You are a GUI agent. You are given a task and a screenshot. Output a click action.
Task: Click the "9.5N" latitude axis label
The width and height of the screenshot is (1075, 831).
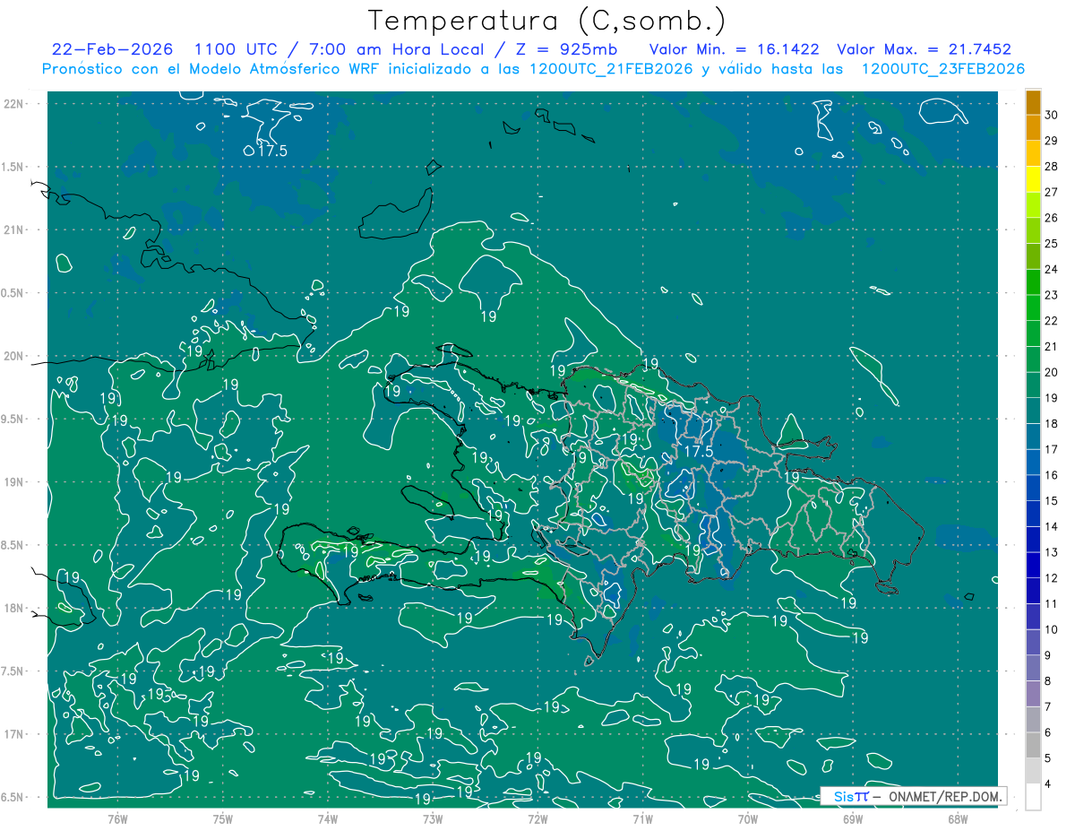(x=14, y=420)
